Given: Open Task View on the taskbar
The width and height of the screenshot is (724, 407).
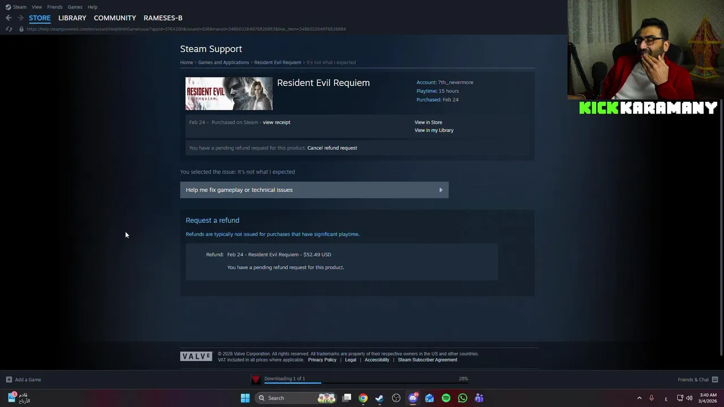Looking at the screenshot, I should (347, 398).
